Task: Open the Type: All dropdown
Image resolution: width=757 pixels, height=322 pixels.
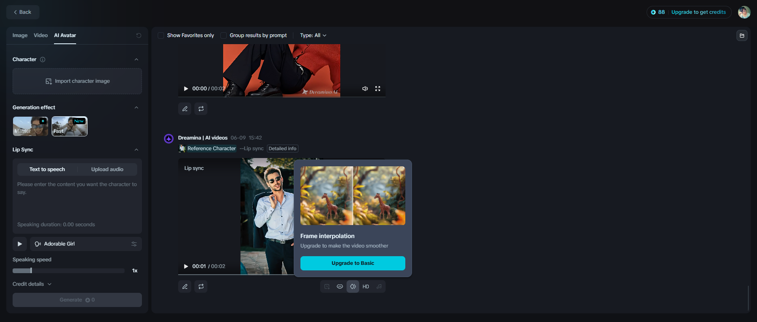Action: pos(313,35)
